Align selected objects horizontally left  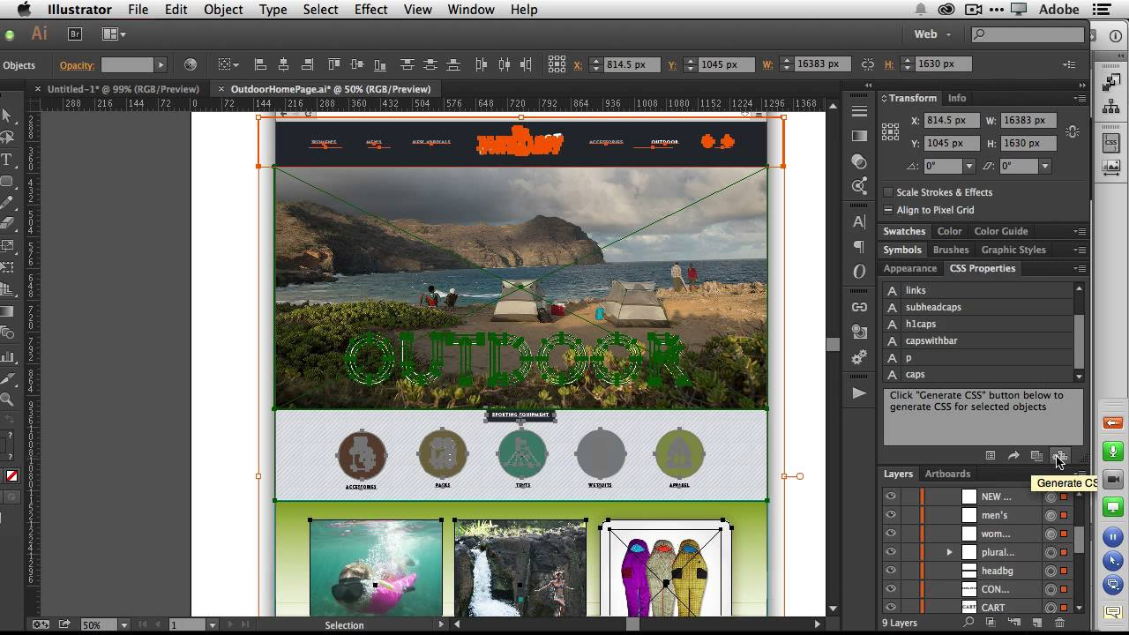[x=260, y=64]
